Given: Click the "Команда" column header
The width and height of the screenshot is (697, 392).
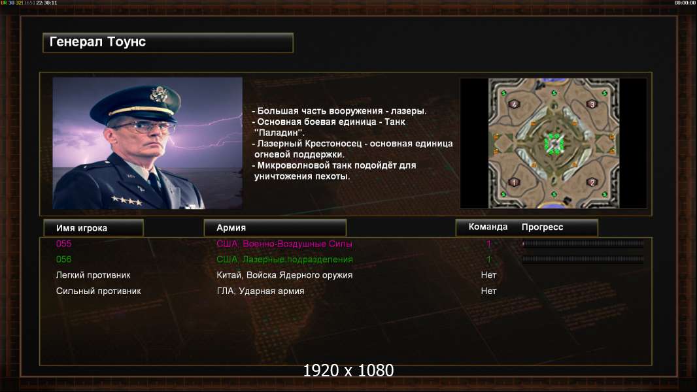Looking at the screenshot, I should (x=488, y=227).
